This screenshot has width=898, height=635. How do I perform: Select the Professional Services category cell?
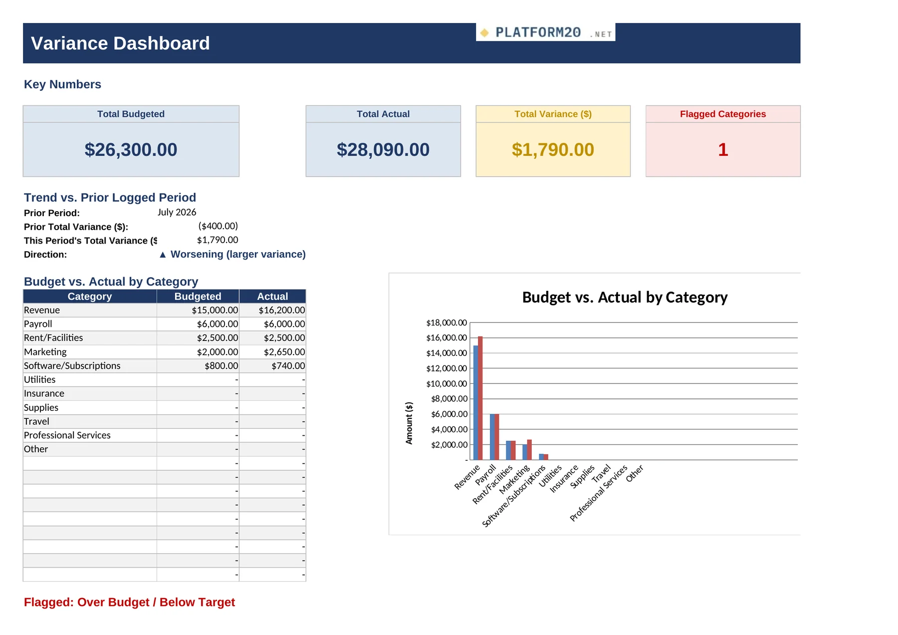point(90,435)
